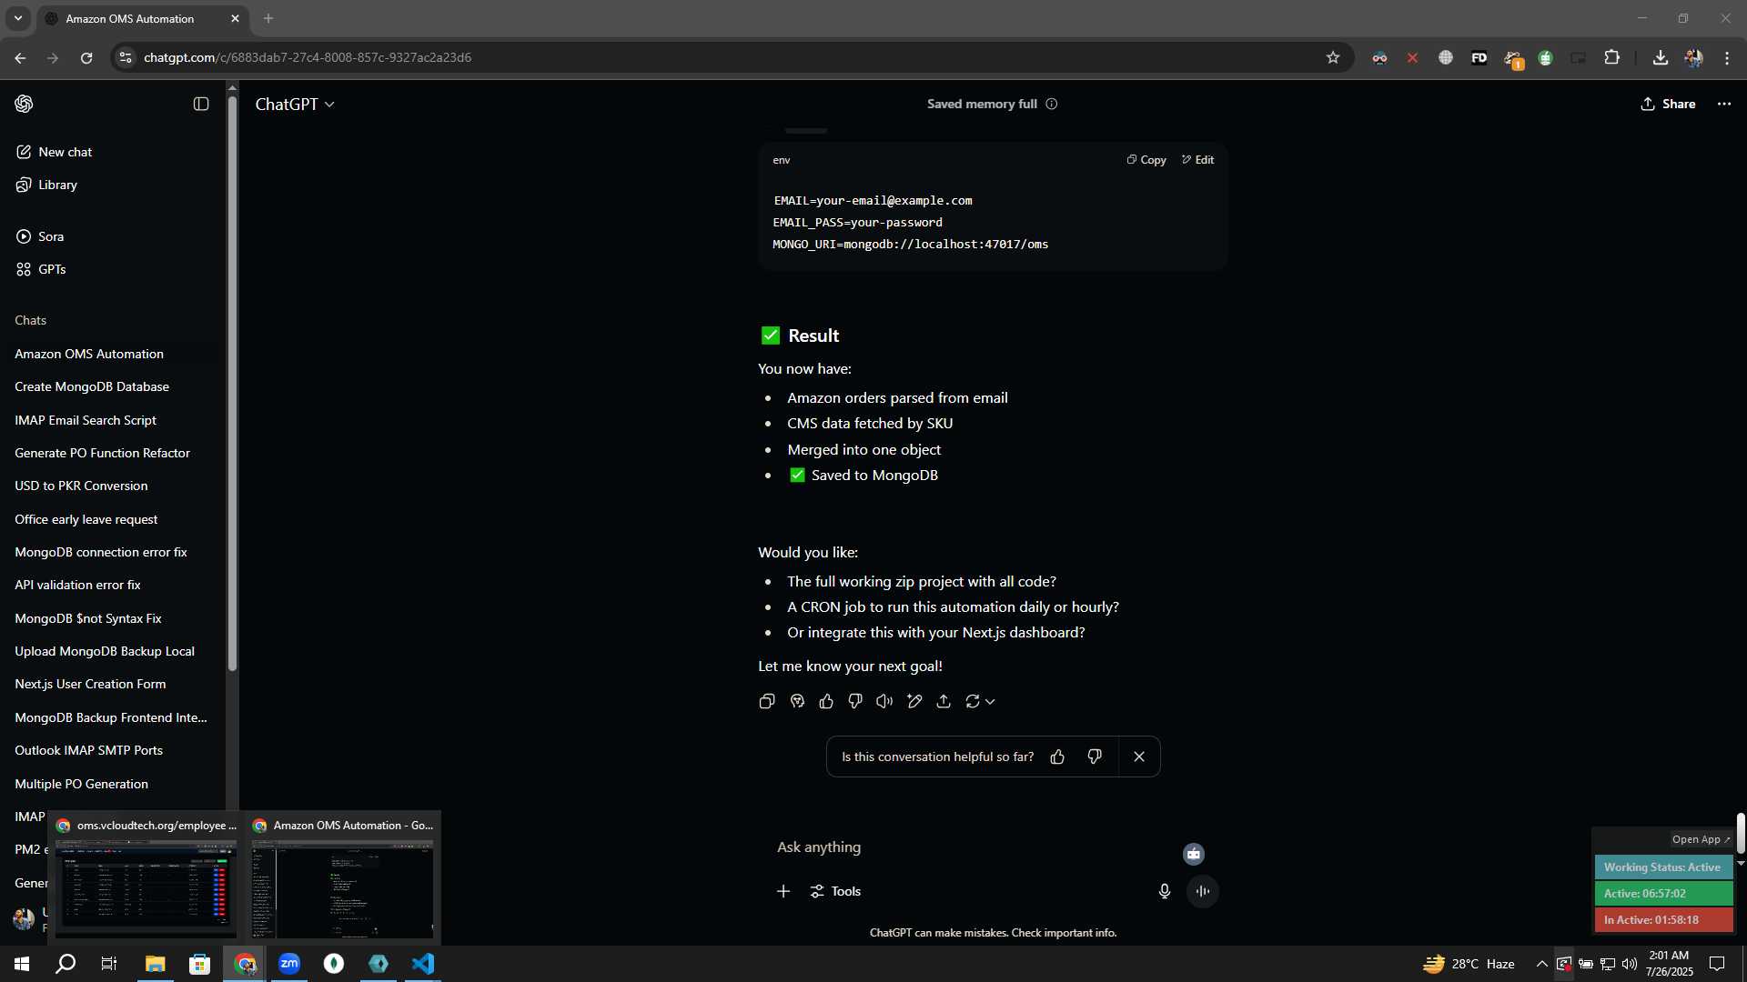This screenshot has height=982, width=1747.
Task: Click the thumbs up icon under the response
Action: (826, 701)
